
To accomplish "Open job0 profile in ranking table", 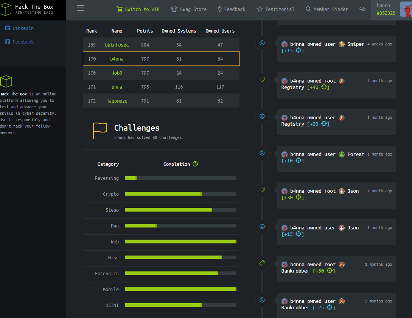I will click(117, 73).
